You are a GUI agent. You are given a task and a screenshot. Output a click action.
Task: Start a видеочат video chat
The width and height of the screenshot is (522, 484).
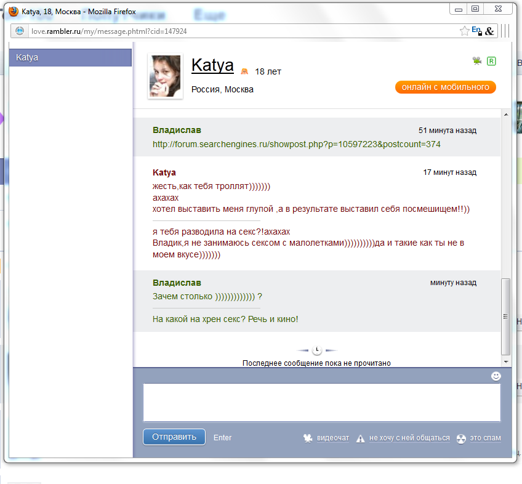(x=333, y=438)
